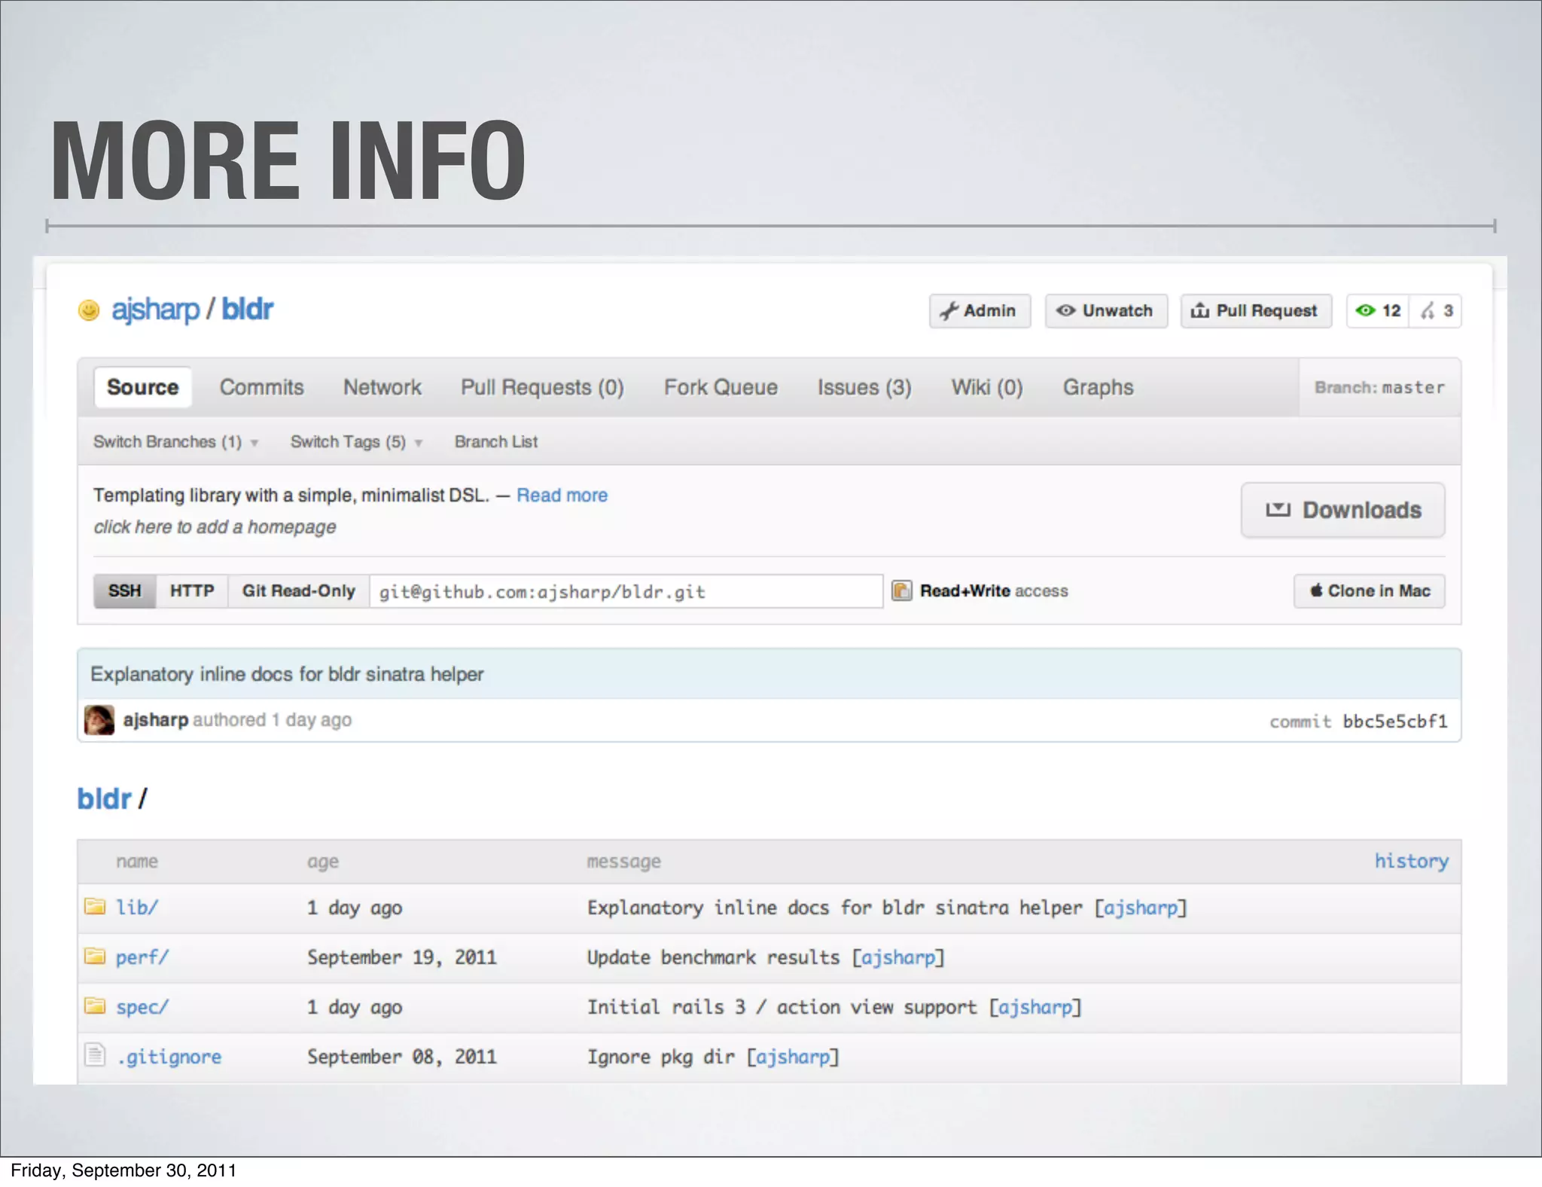Select the SSH clone URL option
This screenshot has height=1187, width=1542.
pos(124,590)
